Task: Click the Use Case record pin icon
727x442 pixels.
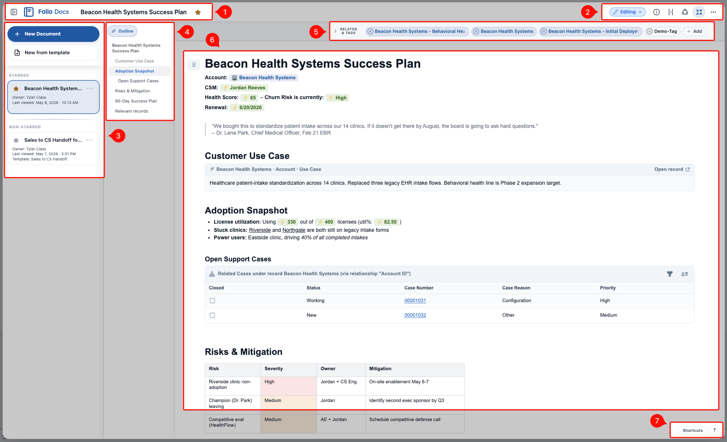Action: tap(212, 169)
